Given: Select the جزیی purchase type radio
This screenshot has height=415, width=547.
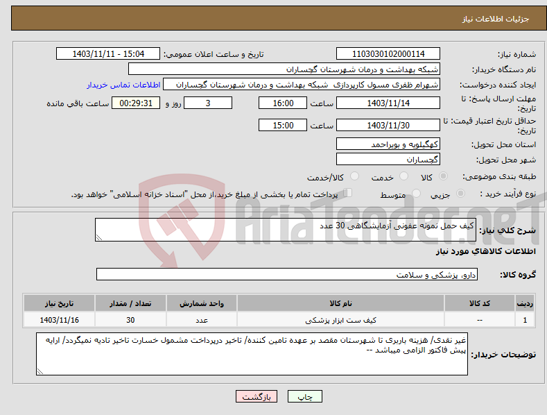Looking at the screenshot, I should (460, 193).
